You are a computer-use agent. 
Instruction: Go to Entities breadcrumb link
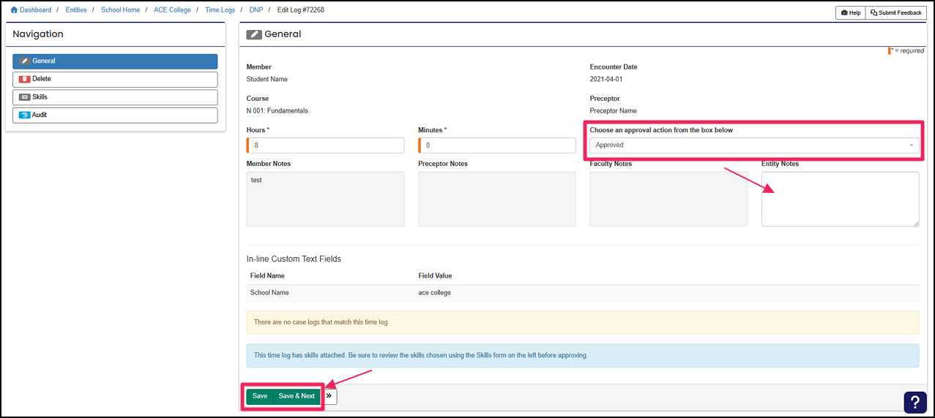point(76,10)
